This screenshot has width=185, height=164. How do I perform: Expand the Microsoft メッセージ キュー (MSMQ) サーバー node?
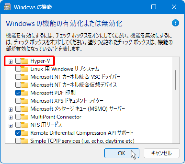(10, 109)
